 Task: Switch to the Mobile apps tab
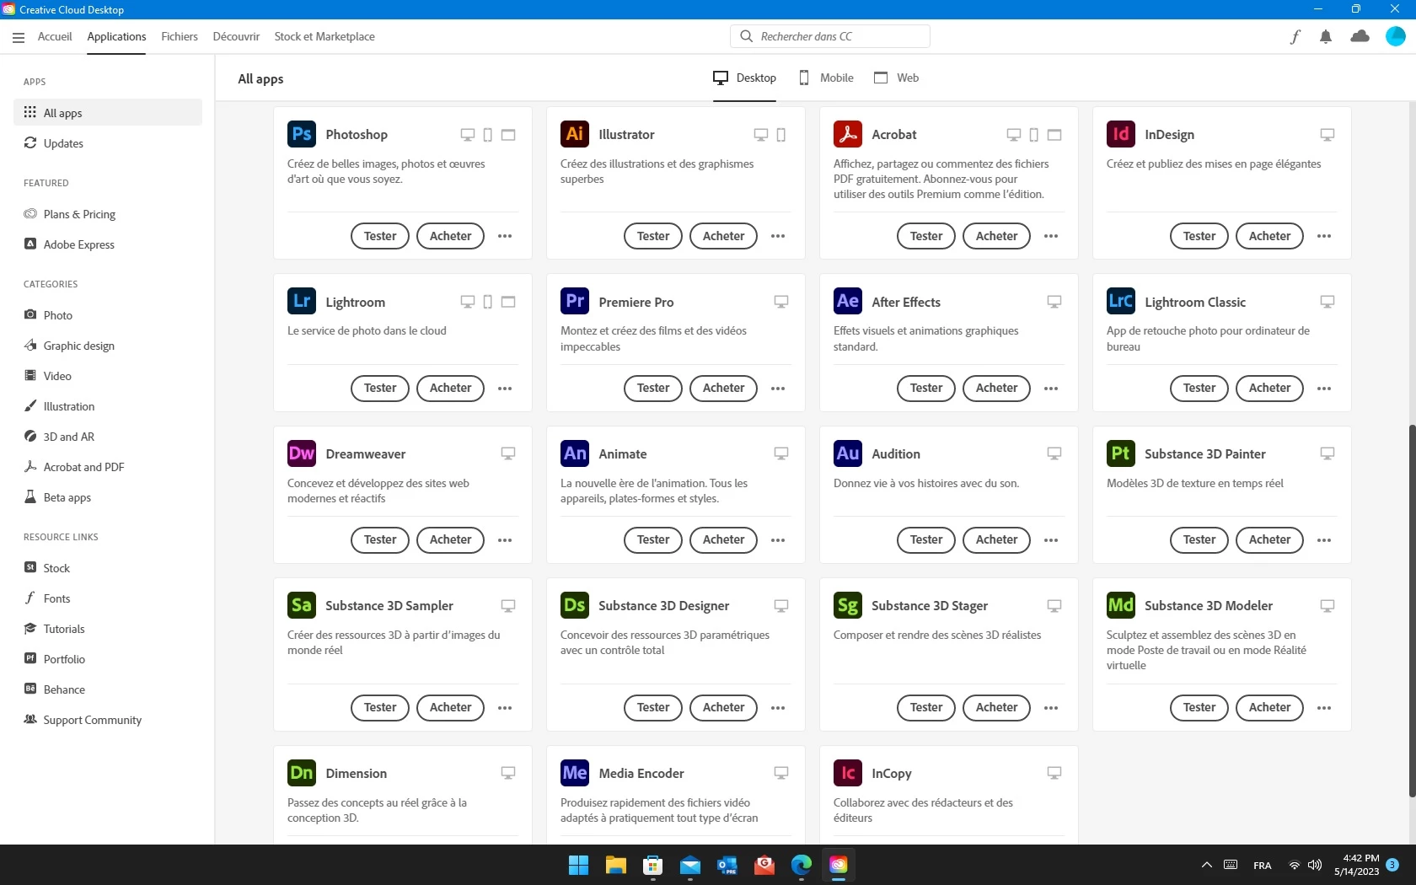826,78
